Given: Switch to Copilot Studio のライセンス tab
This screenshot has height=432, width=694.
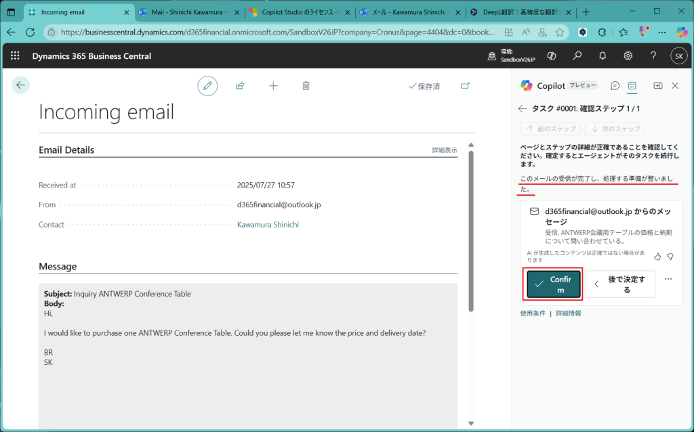Looking at the screenshot, I should (300, 12).
